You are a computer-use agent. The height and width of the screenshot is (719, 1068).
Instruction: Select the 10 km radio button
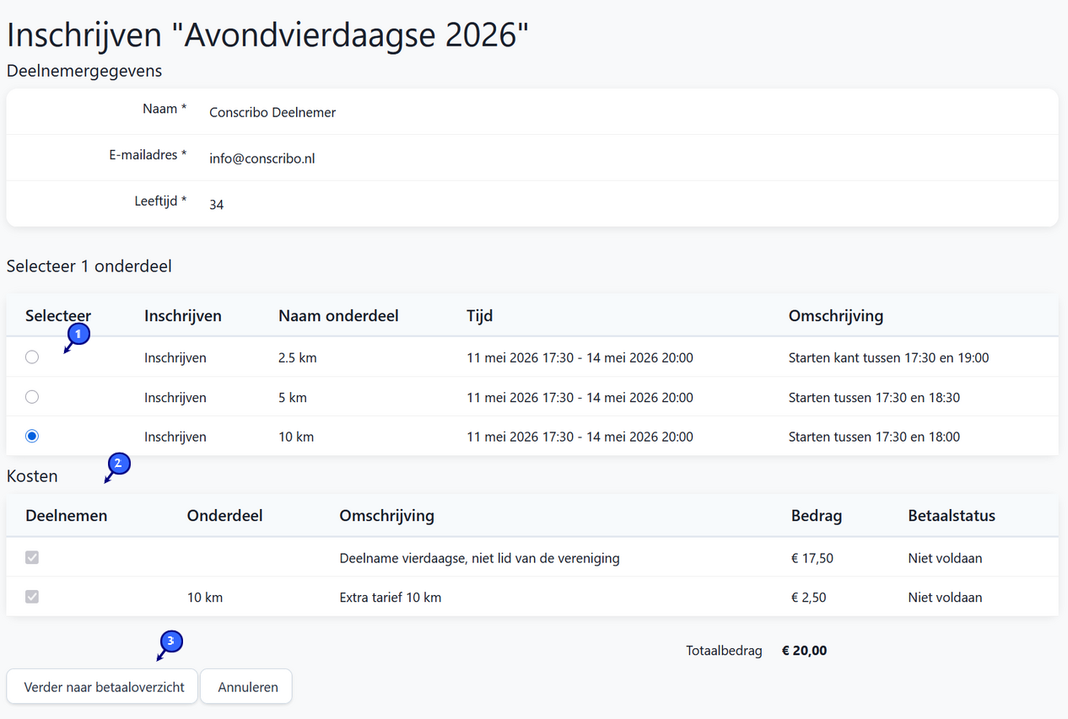[32, 437]
